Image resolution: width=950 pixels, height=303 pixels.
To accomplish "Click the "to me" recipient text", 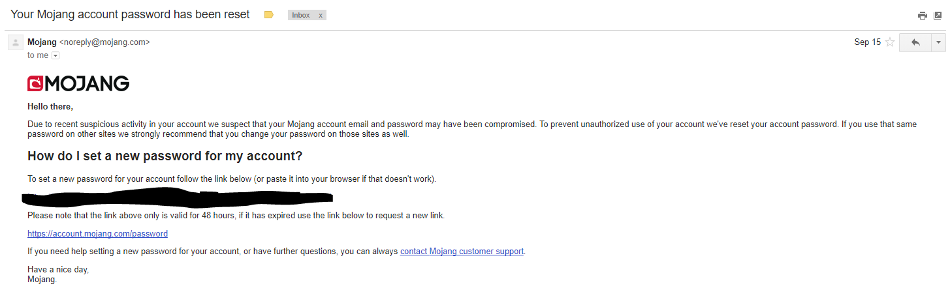I will coord(38,56).
